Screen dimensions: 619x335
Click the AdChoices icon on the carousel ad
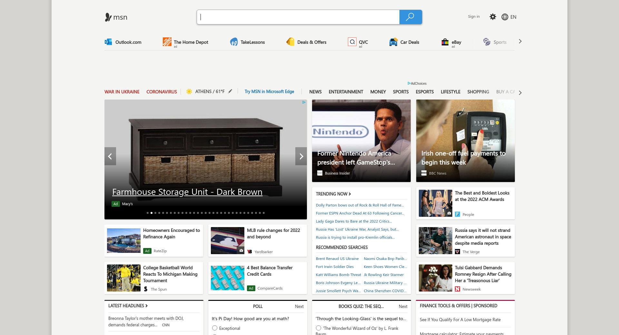[x=304, y=102]
